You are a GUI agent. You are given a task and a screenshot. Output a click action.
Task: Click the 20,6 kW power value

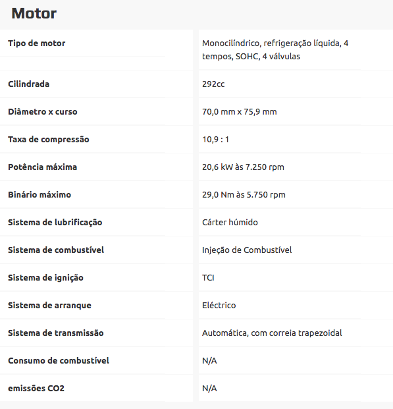[243, 167]
